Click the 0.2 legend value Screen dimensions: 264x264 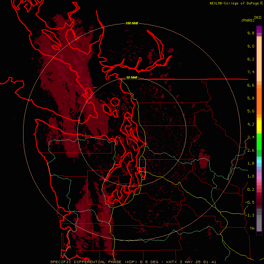(x=251, y=189)
